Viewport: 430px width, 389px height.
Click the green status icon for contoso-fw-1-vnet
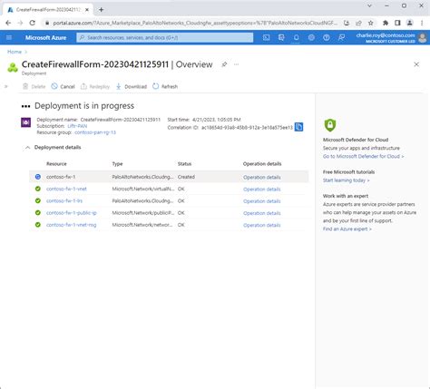(38, 189)
